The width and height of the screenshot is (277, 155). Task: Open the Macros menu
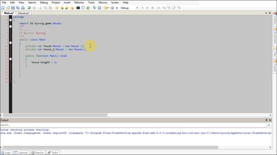point(103,3)
